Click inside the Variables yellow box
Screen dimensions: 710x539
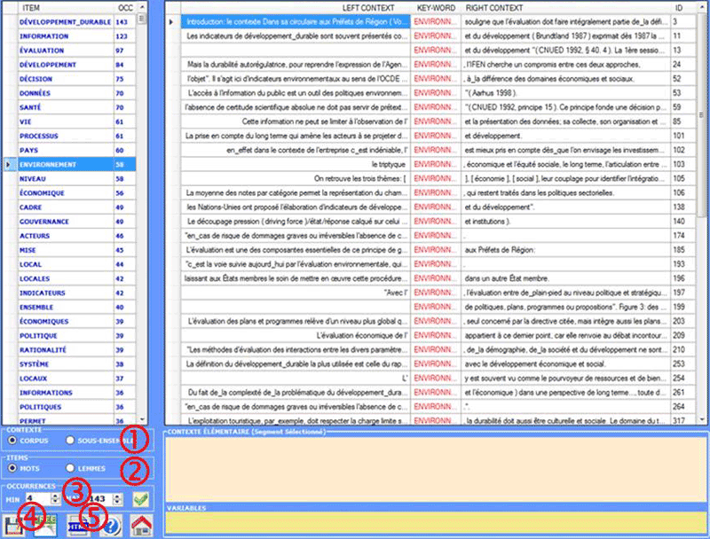pyautogui.click(x=436, y=523)
